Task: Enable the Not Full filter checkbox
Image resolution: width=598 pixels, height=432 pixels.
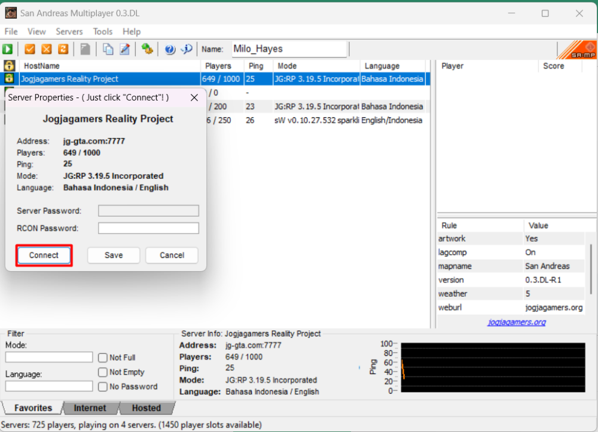Action: pyautogui.click(x=103, y=358)
